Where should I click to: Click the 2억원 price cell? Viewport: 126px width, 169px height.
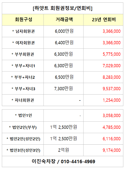pos(63,150)
